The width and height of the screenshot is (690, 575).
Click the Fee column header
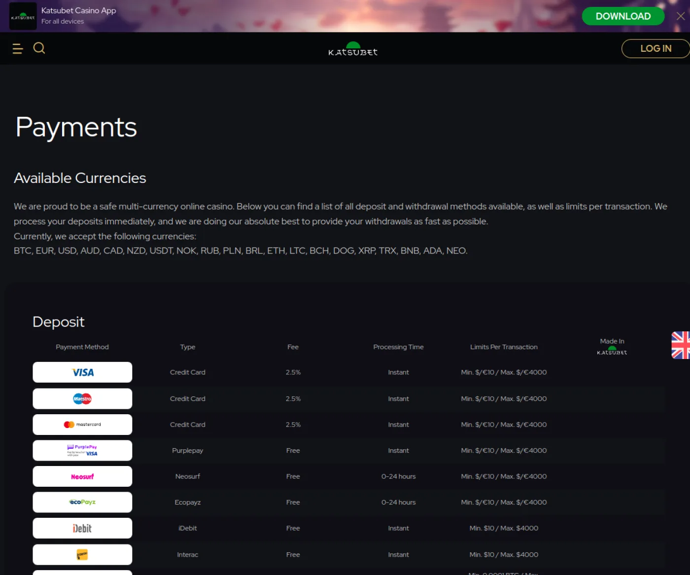coord(293,347)
